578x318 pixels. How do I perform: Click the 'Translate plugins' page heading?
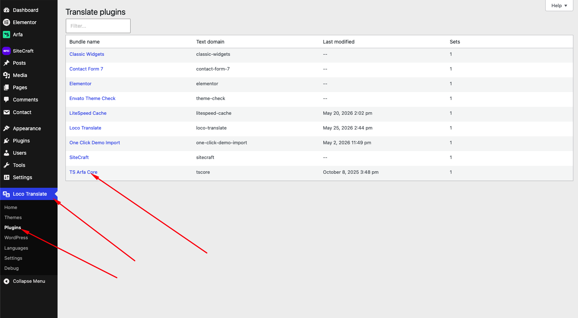(96, 12)
